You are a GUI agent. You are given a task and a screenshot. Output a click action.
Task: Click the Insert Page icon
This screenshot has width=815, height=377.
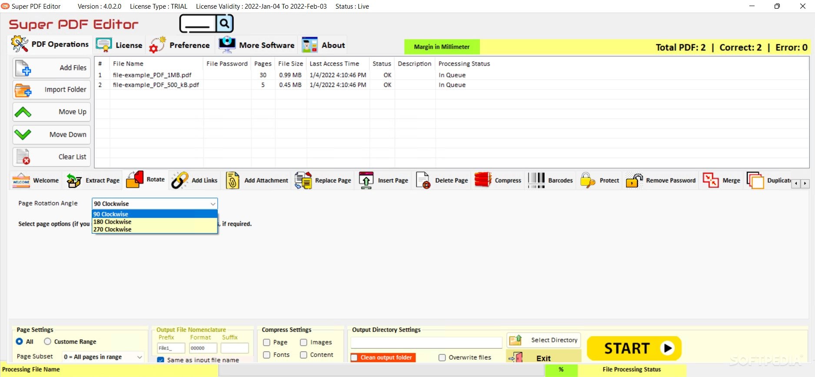tap(366, 180)
